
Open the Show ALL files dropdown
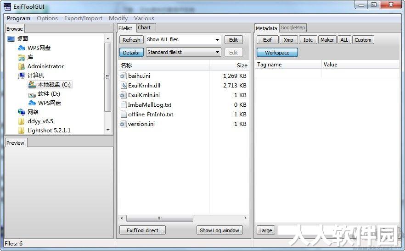(183, 40)
